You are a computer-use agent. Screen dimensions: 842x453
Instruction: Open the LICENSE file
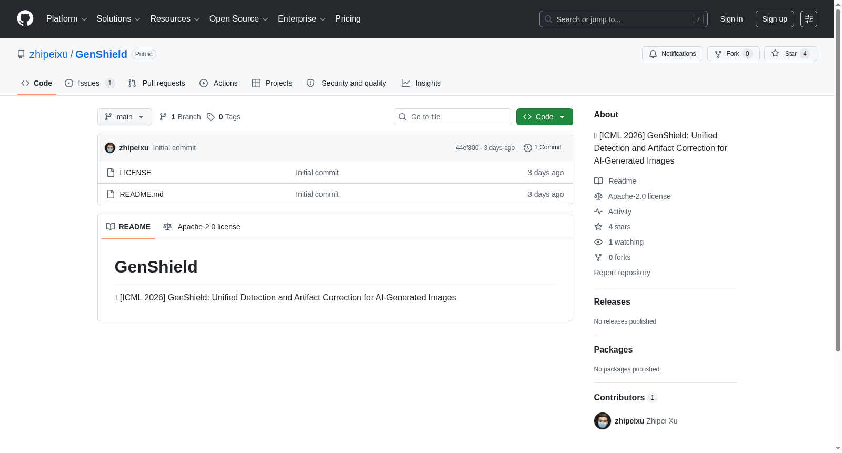tap(135, 173)
